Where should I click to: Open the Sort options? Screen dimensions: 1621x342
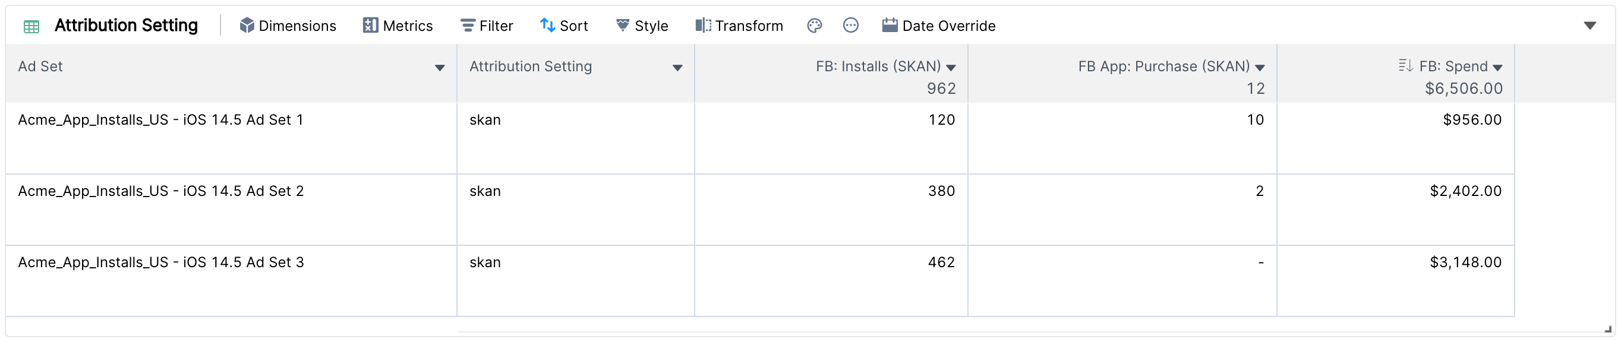(x=564, y=26)
